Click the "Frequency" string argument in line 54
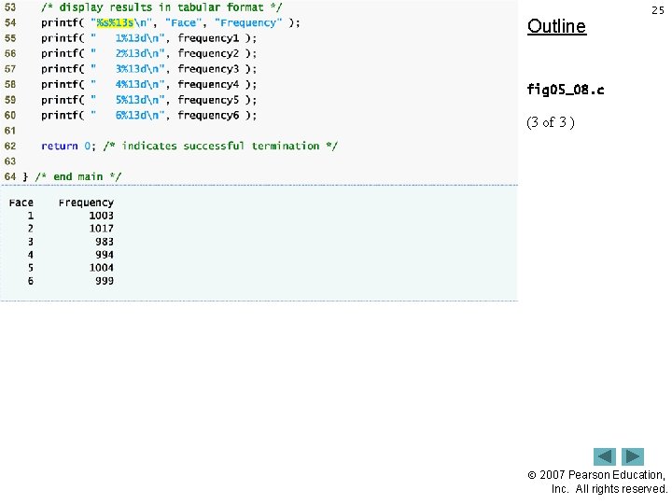672x504 pixels. point(248,22)
